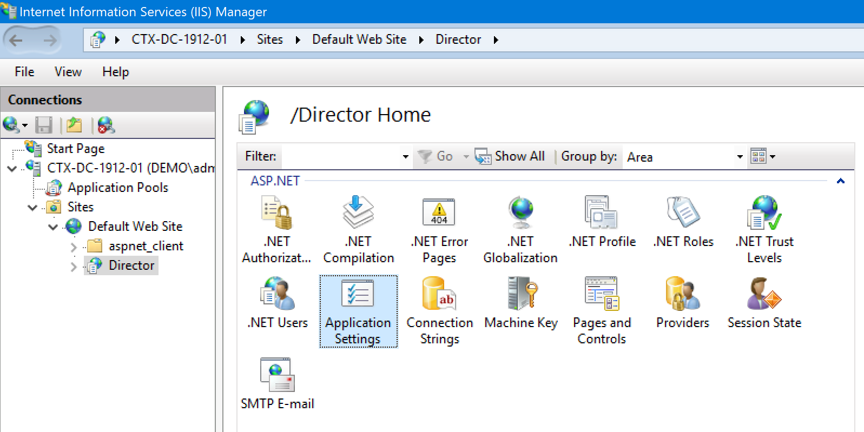Screen dimensions: 864x432
Task: Open .NET Error Pages icon
Action: [x=439, y=213]
